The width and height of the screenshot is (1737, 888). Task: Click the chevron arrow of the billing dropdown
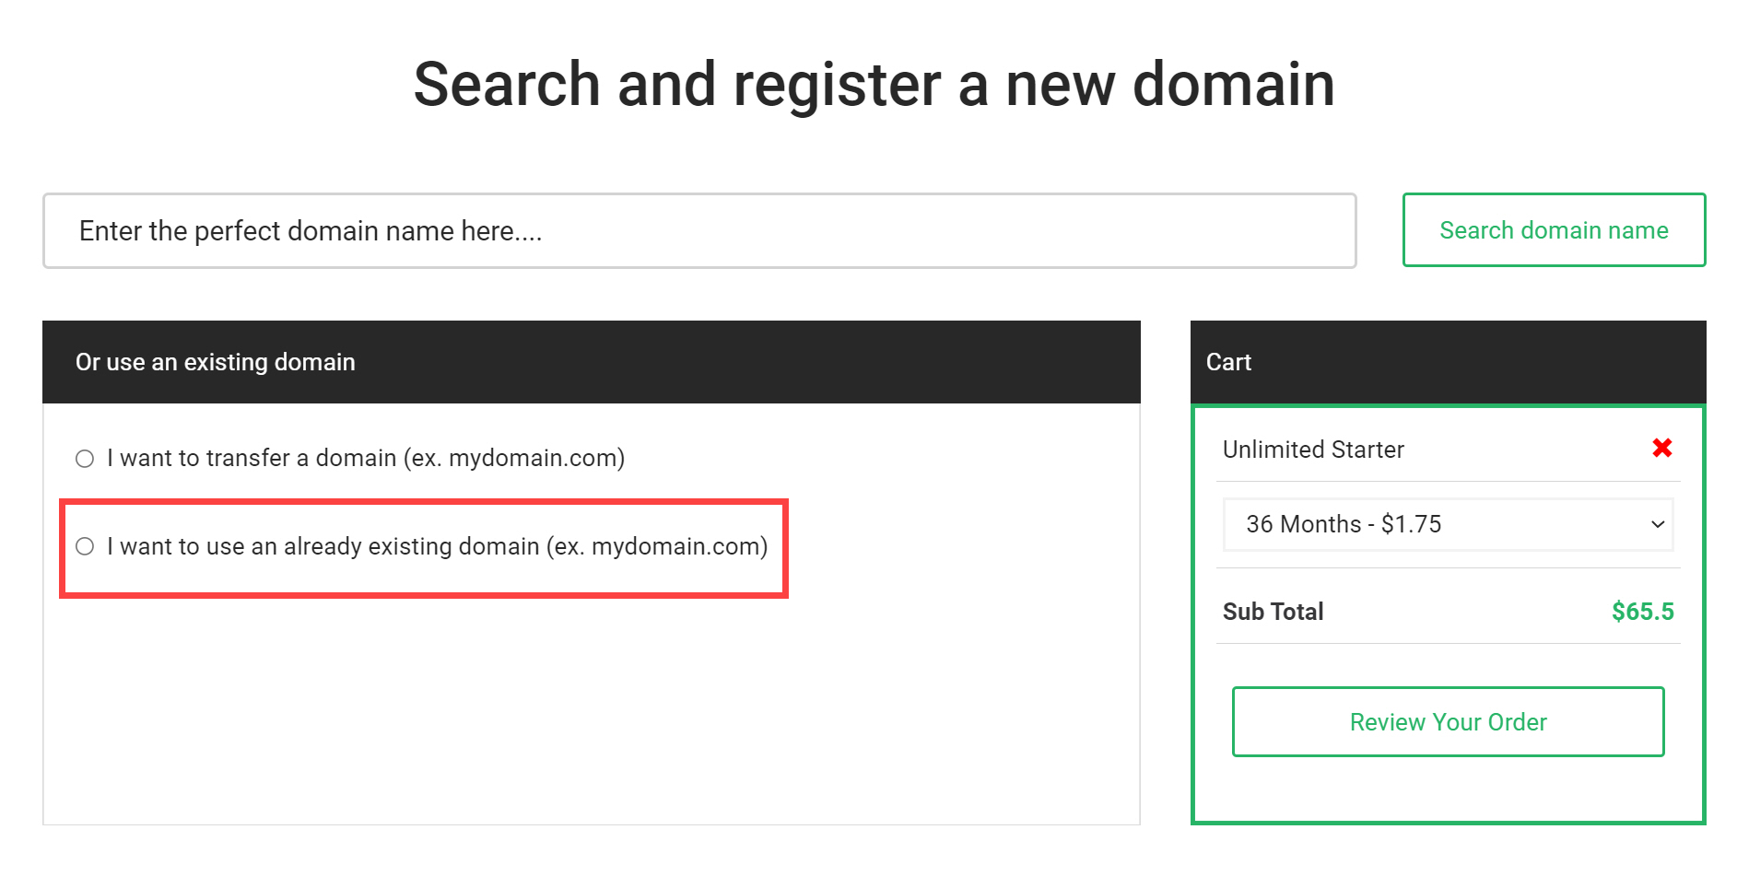[x=1657, y=524]
